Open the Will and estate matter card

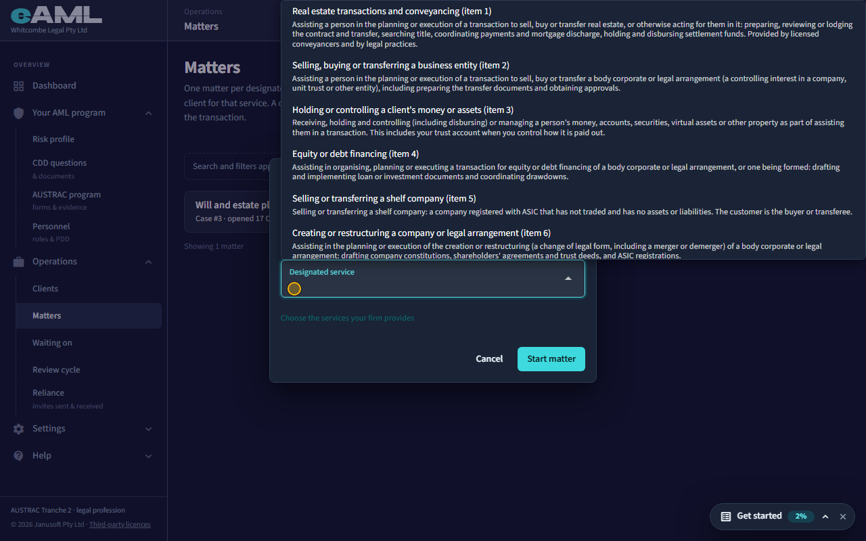pyautogui.click(x=228, y=212)
